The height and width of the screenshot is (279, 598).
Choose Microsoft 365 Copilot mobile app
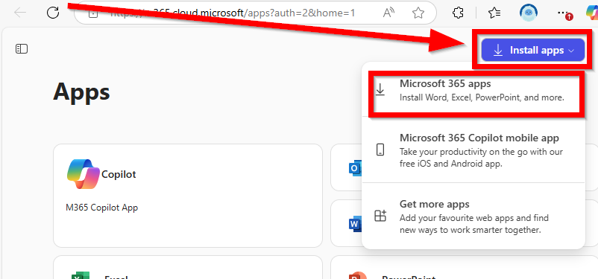(473, 150)
